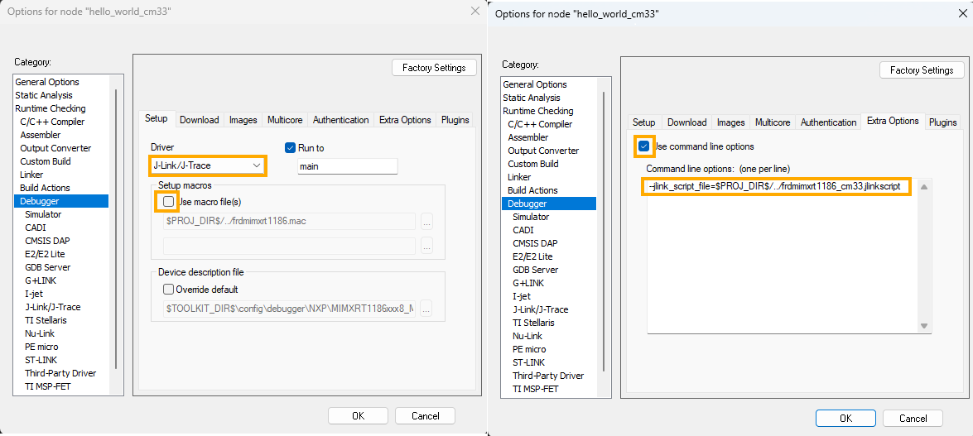Click the jlink_script_file command line entry

point(776,187)
